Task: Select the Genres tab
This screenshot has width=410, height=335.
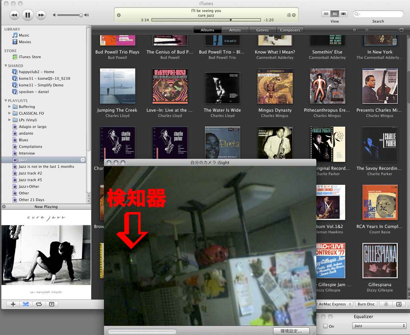Action: pos(262,30)
